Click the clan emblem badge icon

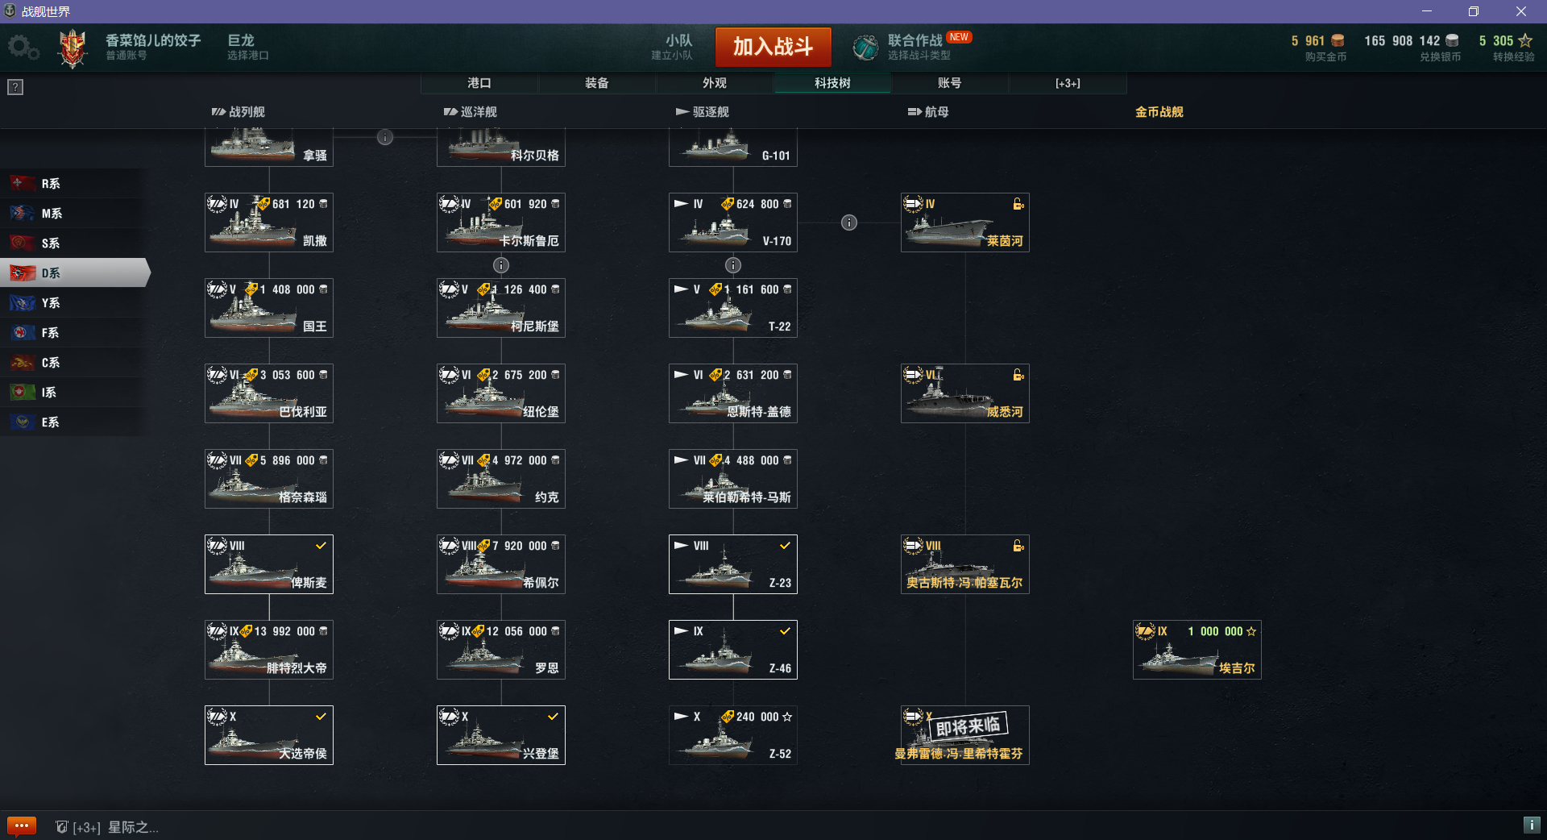coord(73,48)
